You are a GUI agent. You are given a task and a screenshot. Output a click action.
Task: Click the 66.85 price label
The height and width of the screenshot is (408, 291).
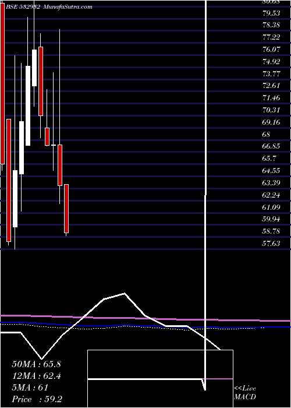point(272,146)
